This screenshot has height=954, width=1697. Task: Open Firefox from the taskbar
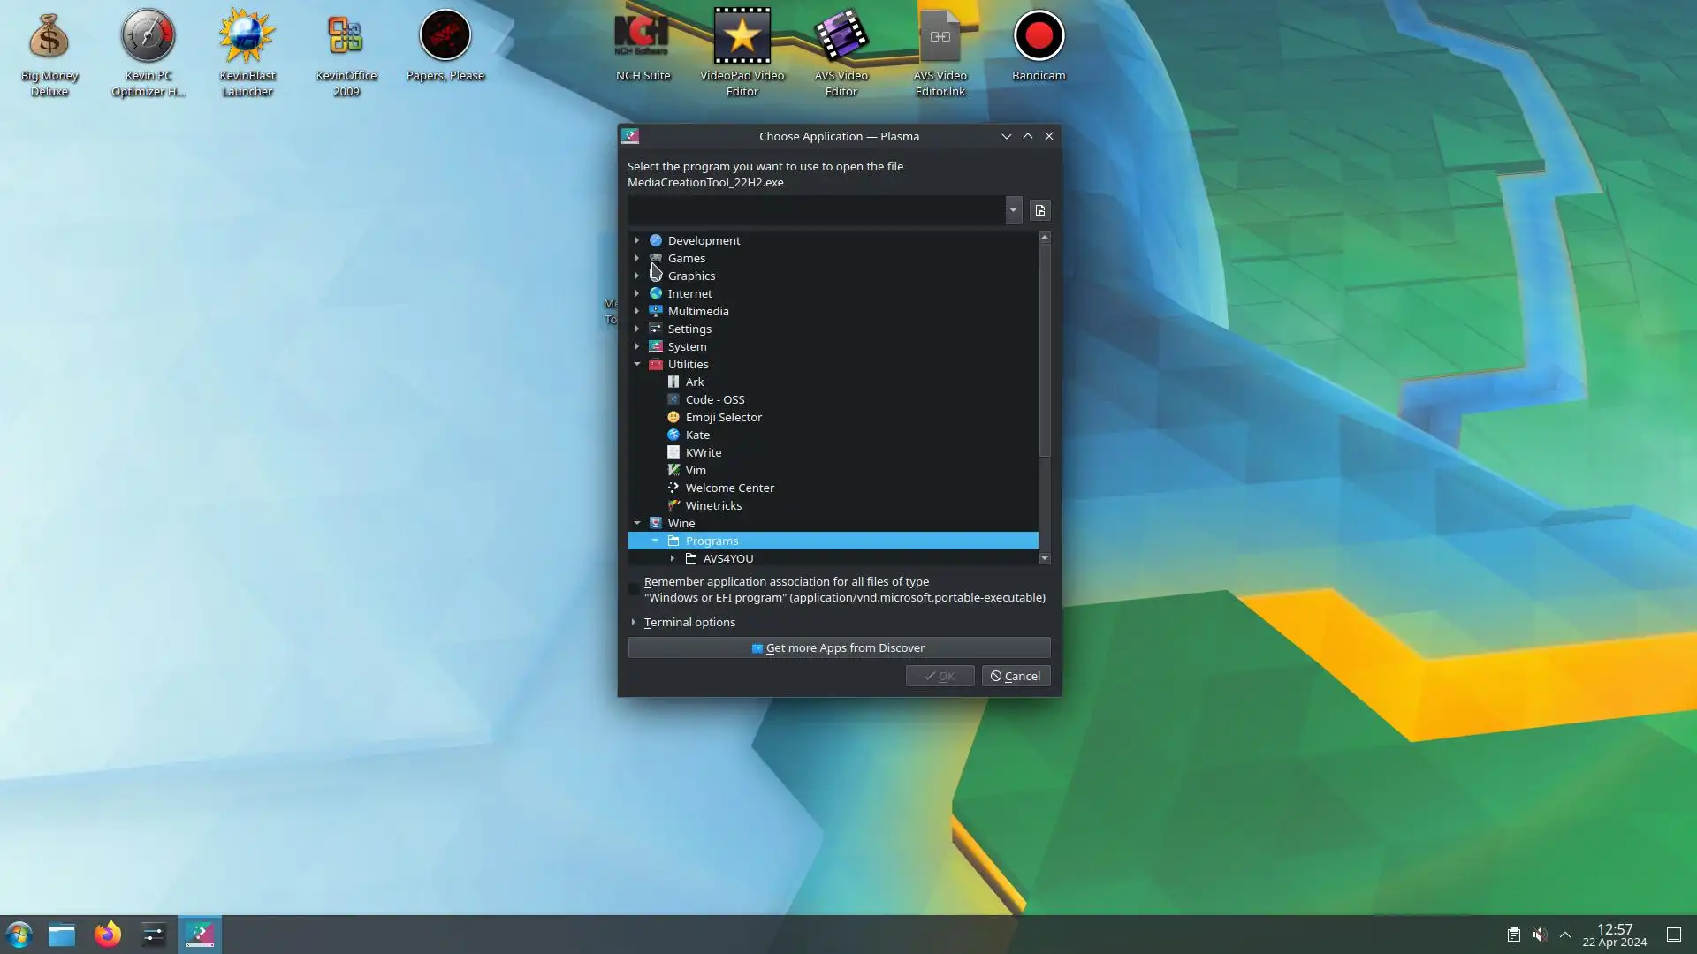click(x=108, y=935)
